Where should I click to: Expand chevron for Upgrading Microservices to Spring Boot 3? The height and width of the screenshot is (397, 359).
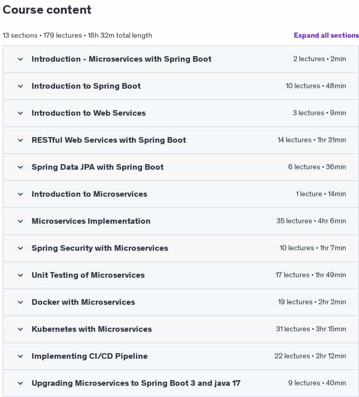pos(20,383)
